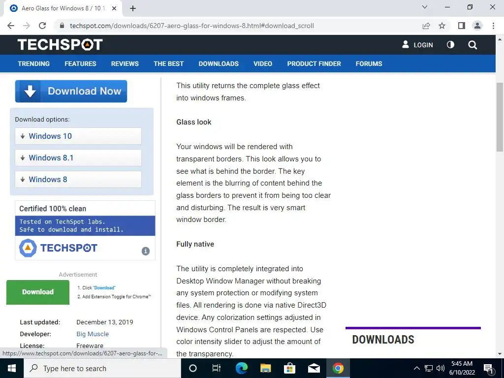Click the advertisement's blue "Download" text link
The width and height of the screenshot is (504, 378).
(104, 287)
